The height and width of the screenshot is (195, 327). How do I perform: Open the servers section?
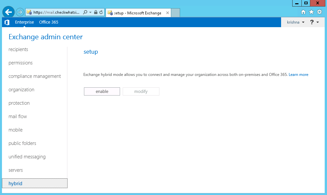coord(16,170)
